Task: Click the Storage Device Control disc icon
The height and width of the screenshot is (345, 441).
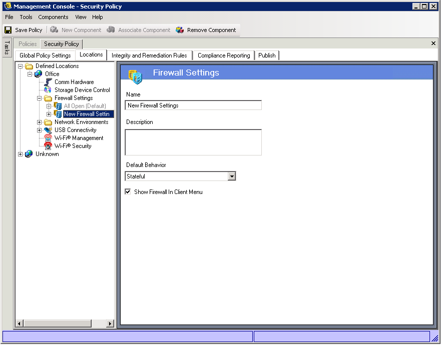Action: [x=48, y=90]
